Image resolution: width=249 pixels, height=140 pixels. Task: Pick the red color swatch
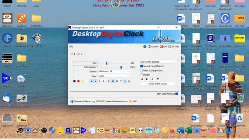79,81
